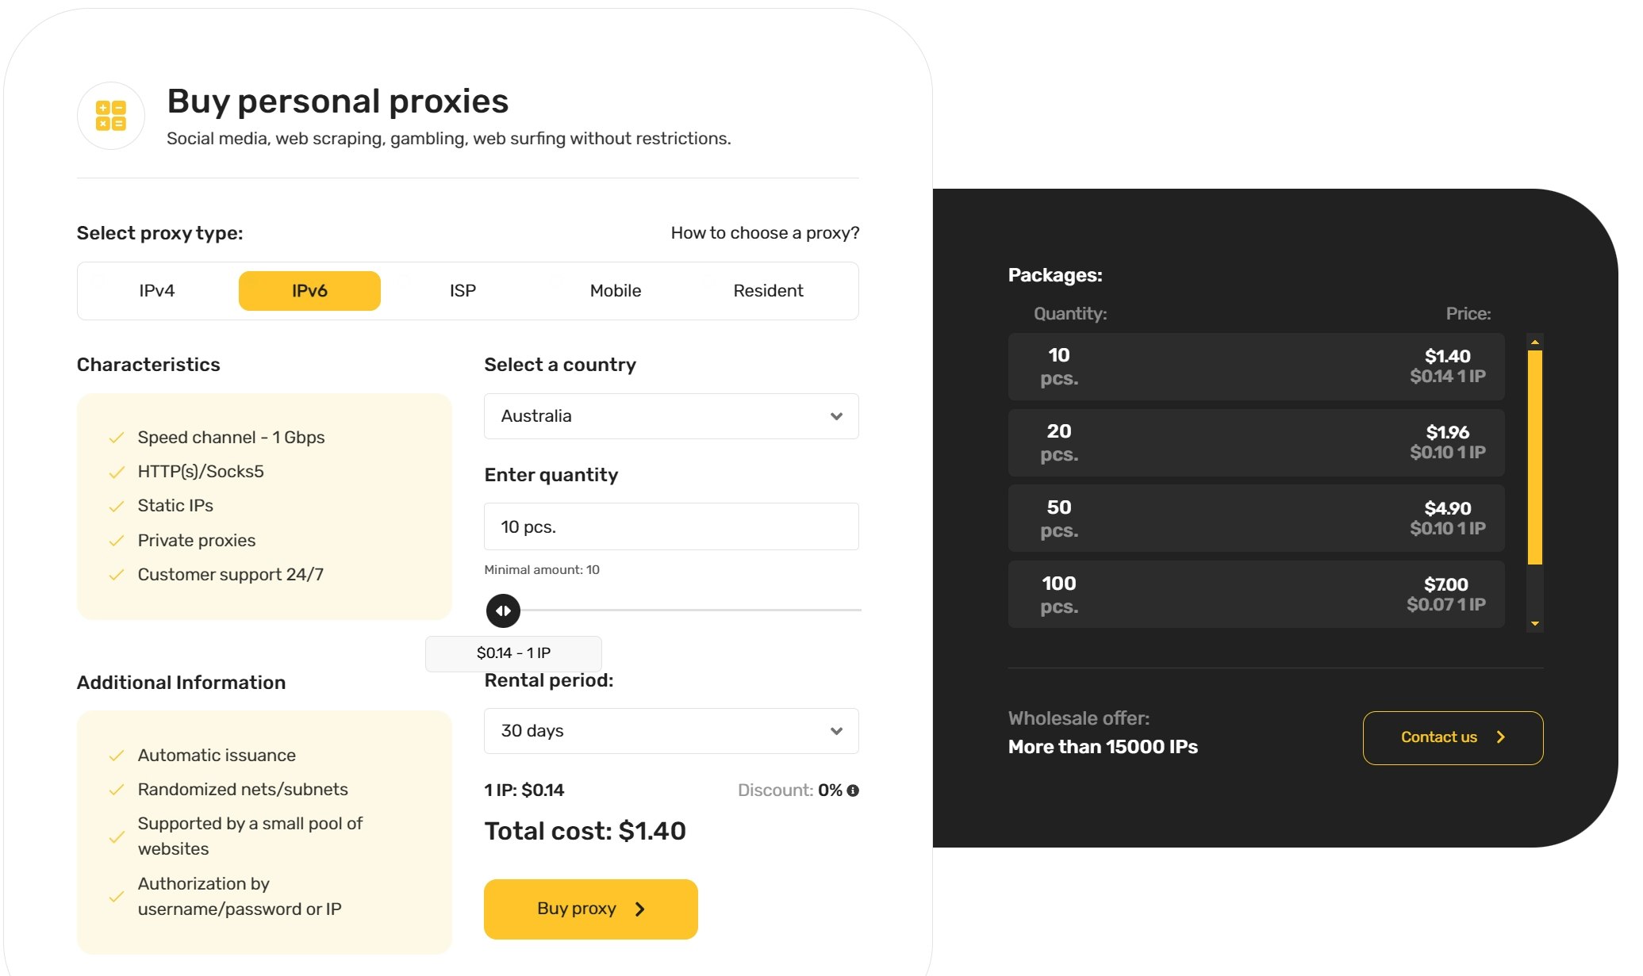Select the Resident proxy type
Screen dimensions: 1643x976
tap(768, 291)
